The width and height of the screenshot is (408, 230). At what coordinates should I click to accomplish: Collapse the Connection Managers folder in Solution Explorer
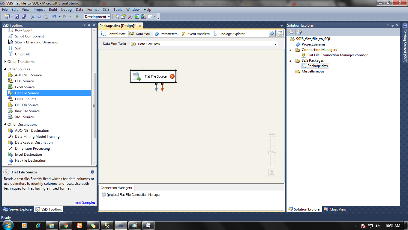point(291,50)
